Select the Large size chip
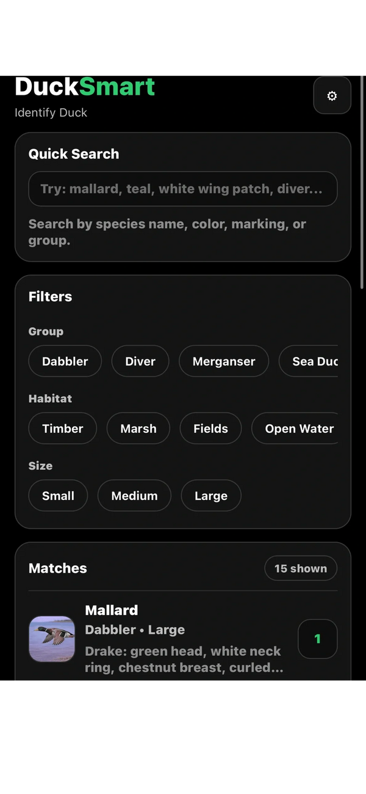The height and width of the screenshot is (794, 366). click(211, 496)
